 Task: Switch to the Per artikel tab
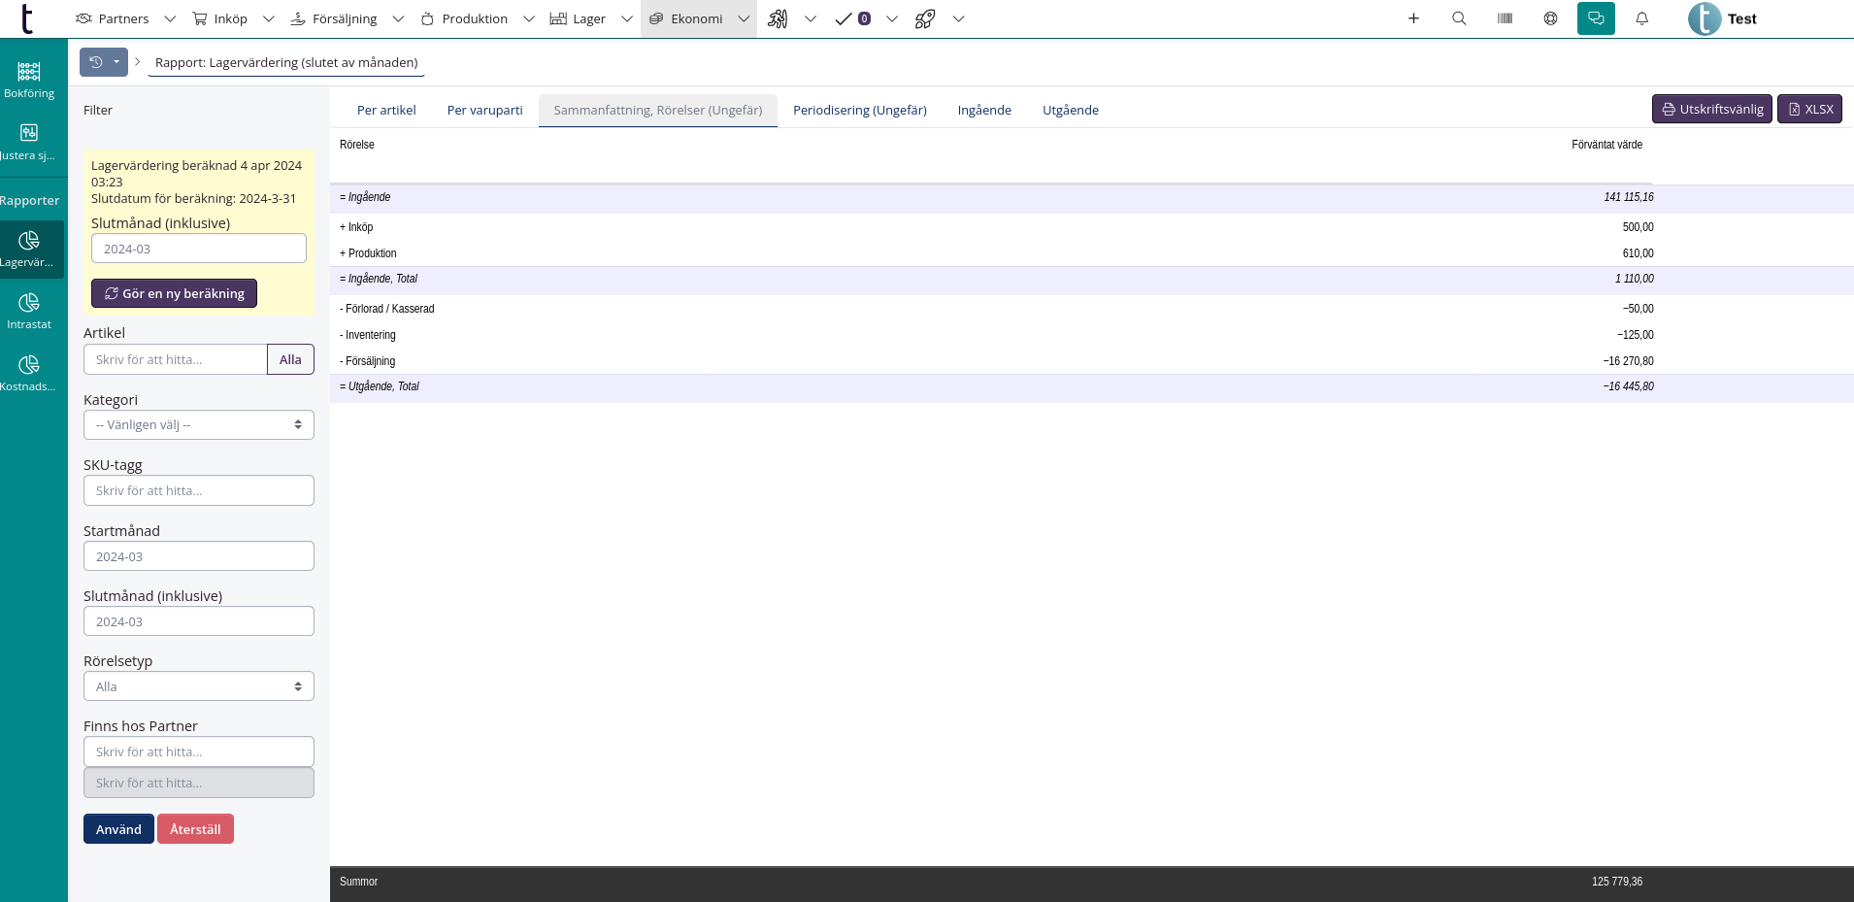click(386, 110)
